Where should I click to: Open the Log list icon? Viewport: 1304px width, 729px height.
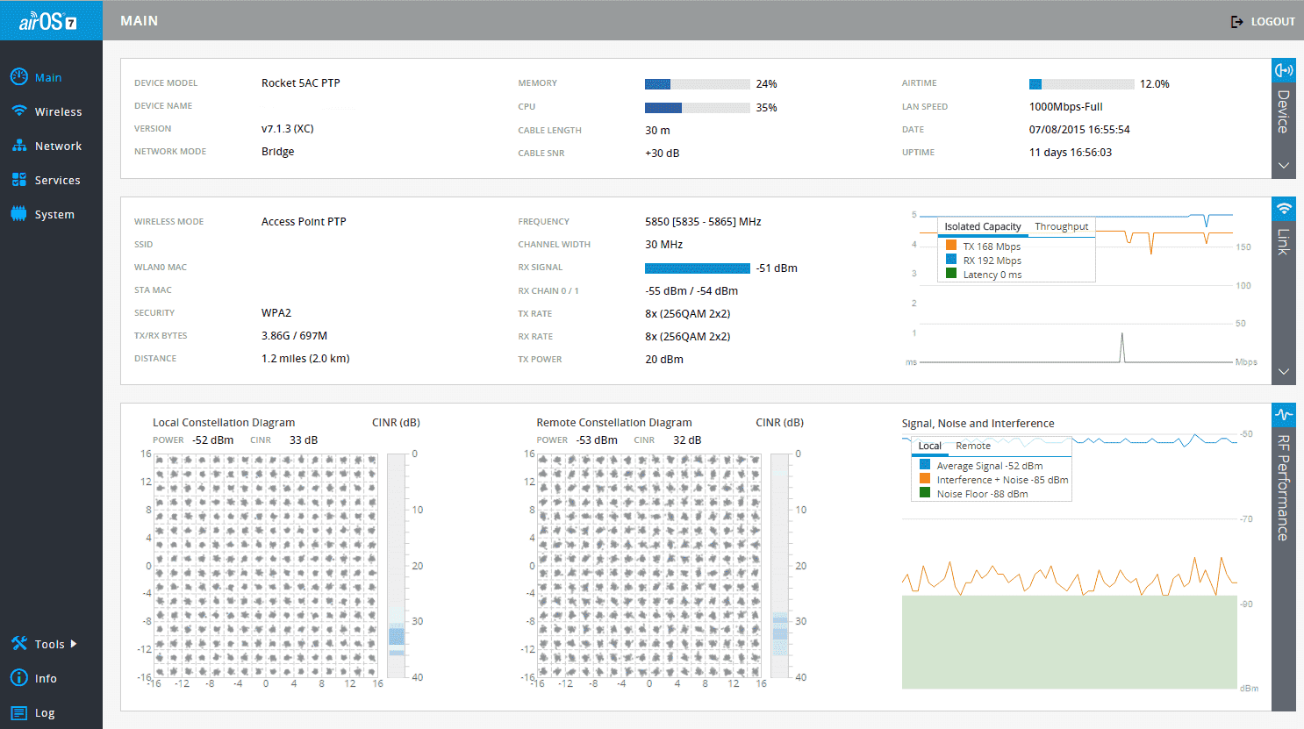(18, 712)
